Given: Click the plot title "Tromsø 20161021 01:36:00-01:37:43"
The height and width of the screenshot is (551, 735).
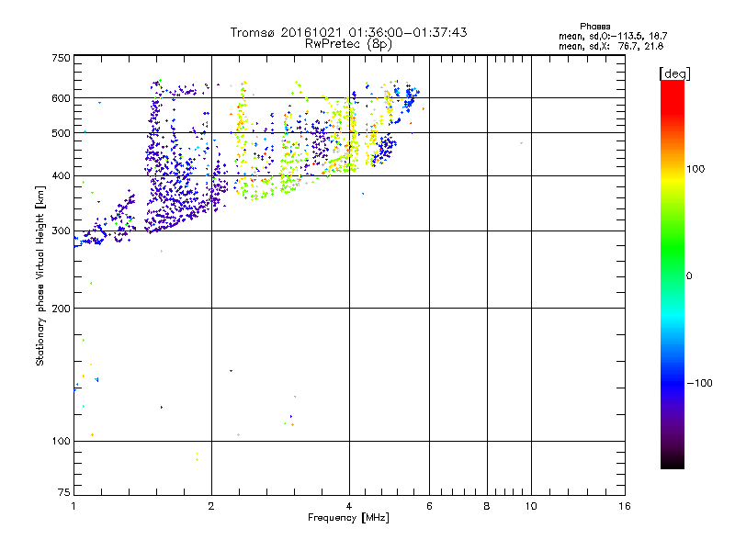Looking at the screenshot, I should click(x=348, y=32).
